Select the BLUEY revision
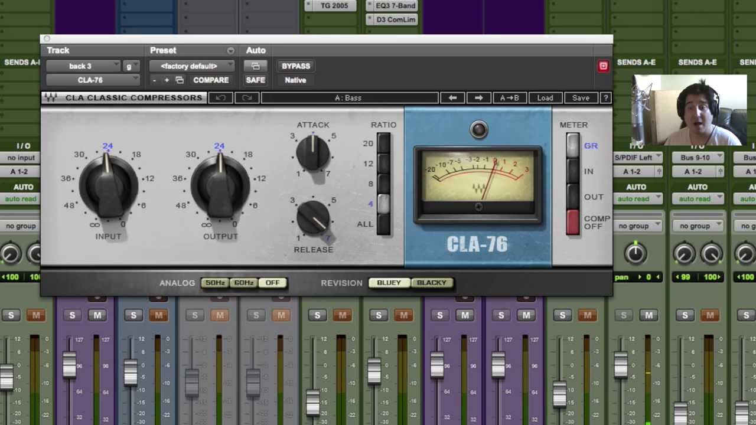 (389, 283)
